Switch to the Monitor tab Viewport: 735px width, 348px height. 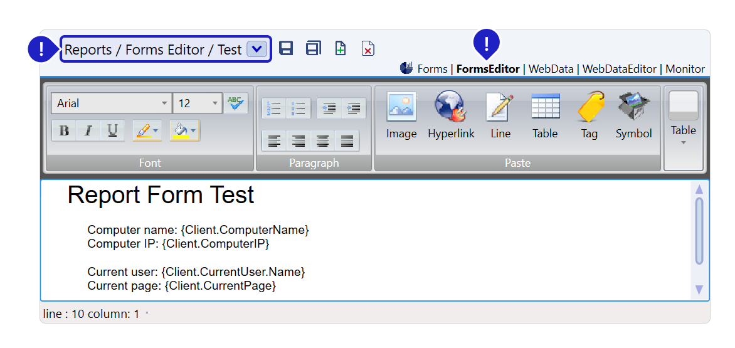point(685,69)
